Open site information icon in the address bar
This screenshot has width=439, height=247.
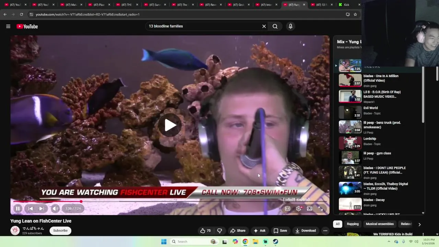coord(31,14)
